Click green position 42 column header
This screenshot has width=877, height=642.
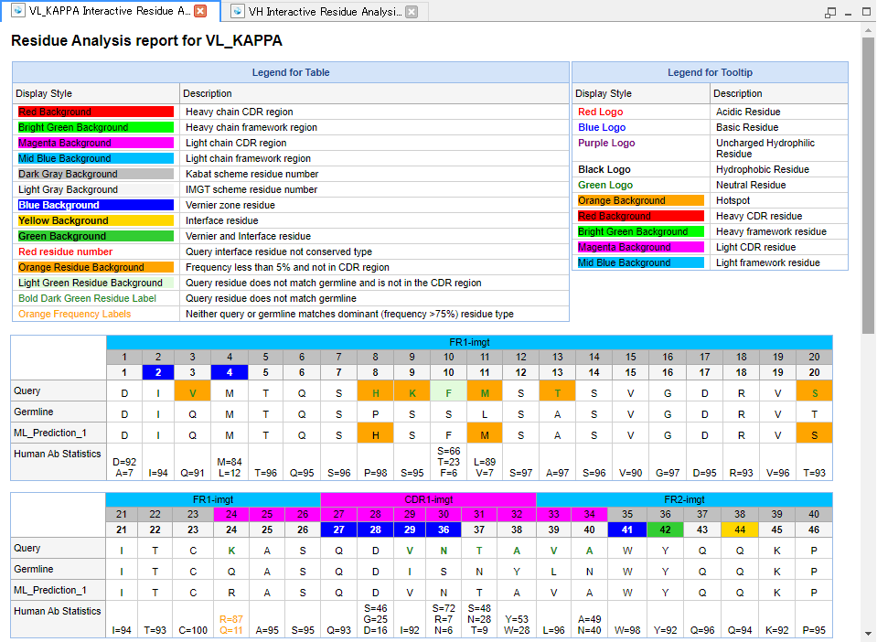(x=665, y=530)
